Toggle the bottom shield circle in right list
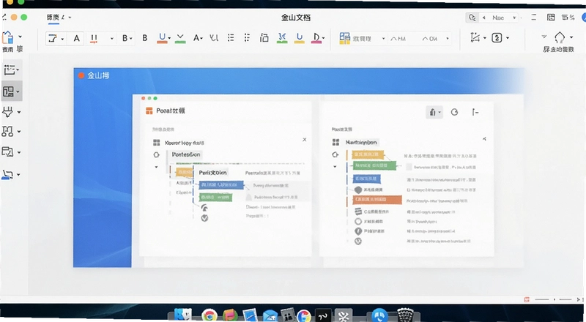 click(358, 241)
